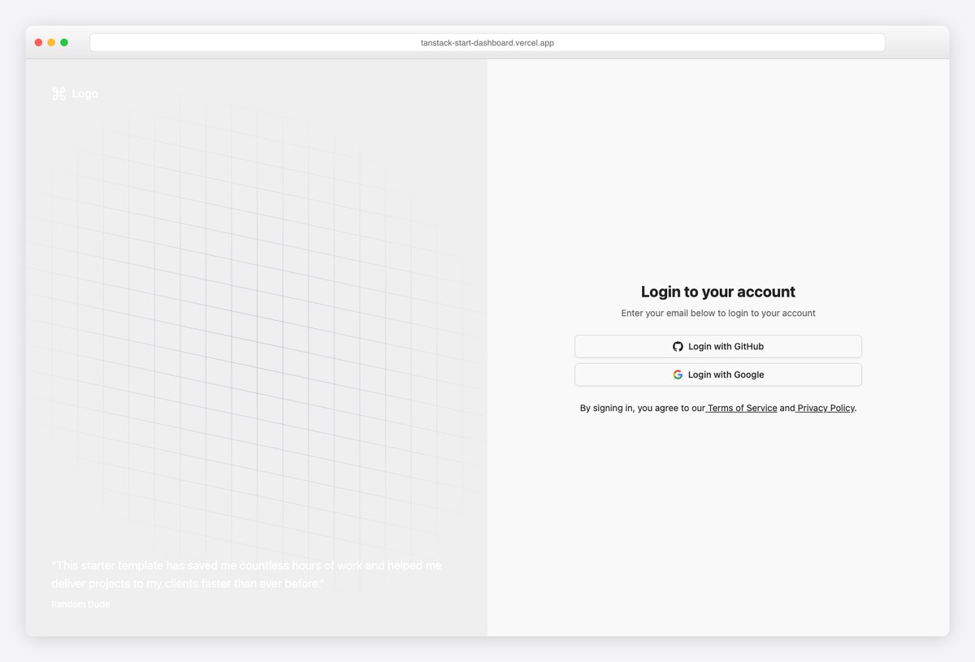Screen dimensions: 975x662
Task: Log in with Google button
Action: click(x=718, y=375)
